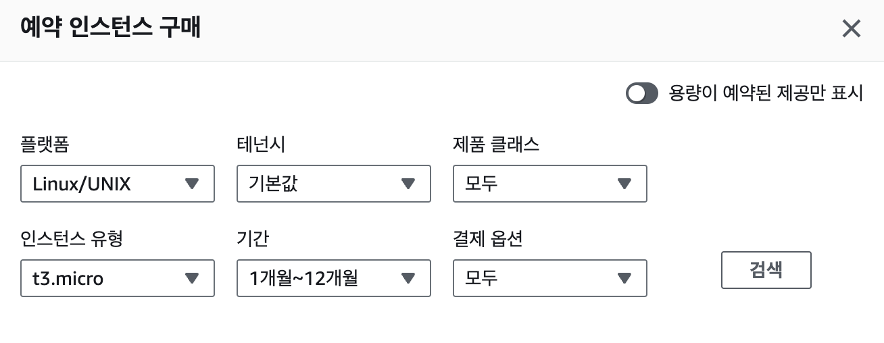The width and height of the screenshot is (884, 343).
Task: Click the arrow icon in 제품 클래스 select
Action: point(624,184)
